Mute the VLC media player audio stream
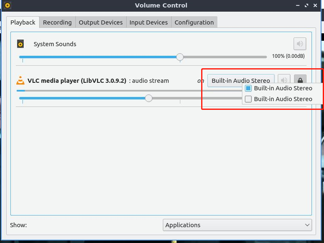This screenshot has height=243, width=324. click(284, 80)
